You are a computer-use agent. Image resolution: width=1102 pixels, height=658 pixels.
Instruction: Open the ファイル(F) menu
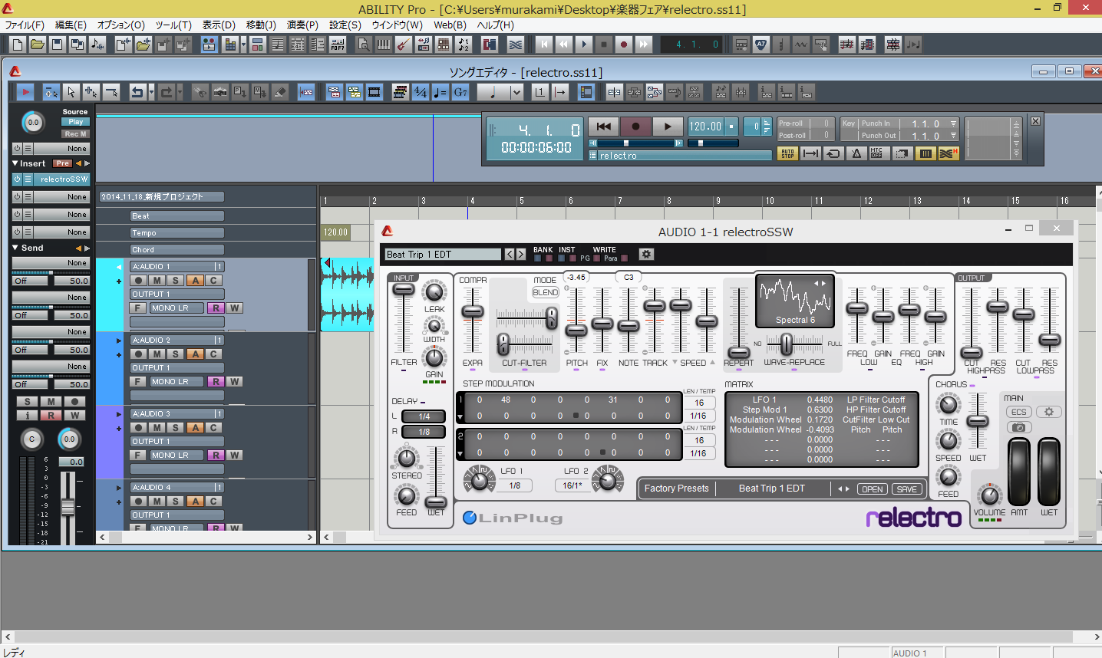point(25,25)
